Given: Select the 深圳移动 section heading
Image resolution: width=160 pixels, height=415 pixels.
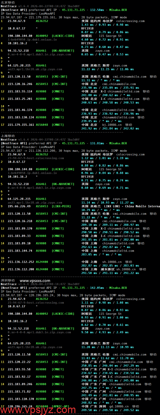Looking at the screenshot, I should point(8,280).
